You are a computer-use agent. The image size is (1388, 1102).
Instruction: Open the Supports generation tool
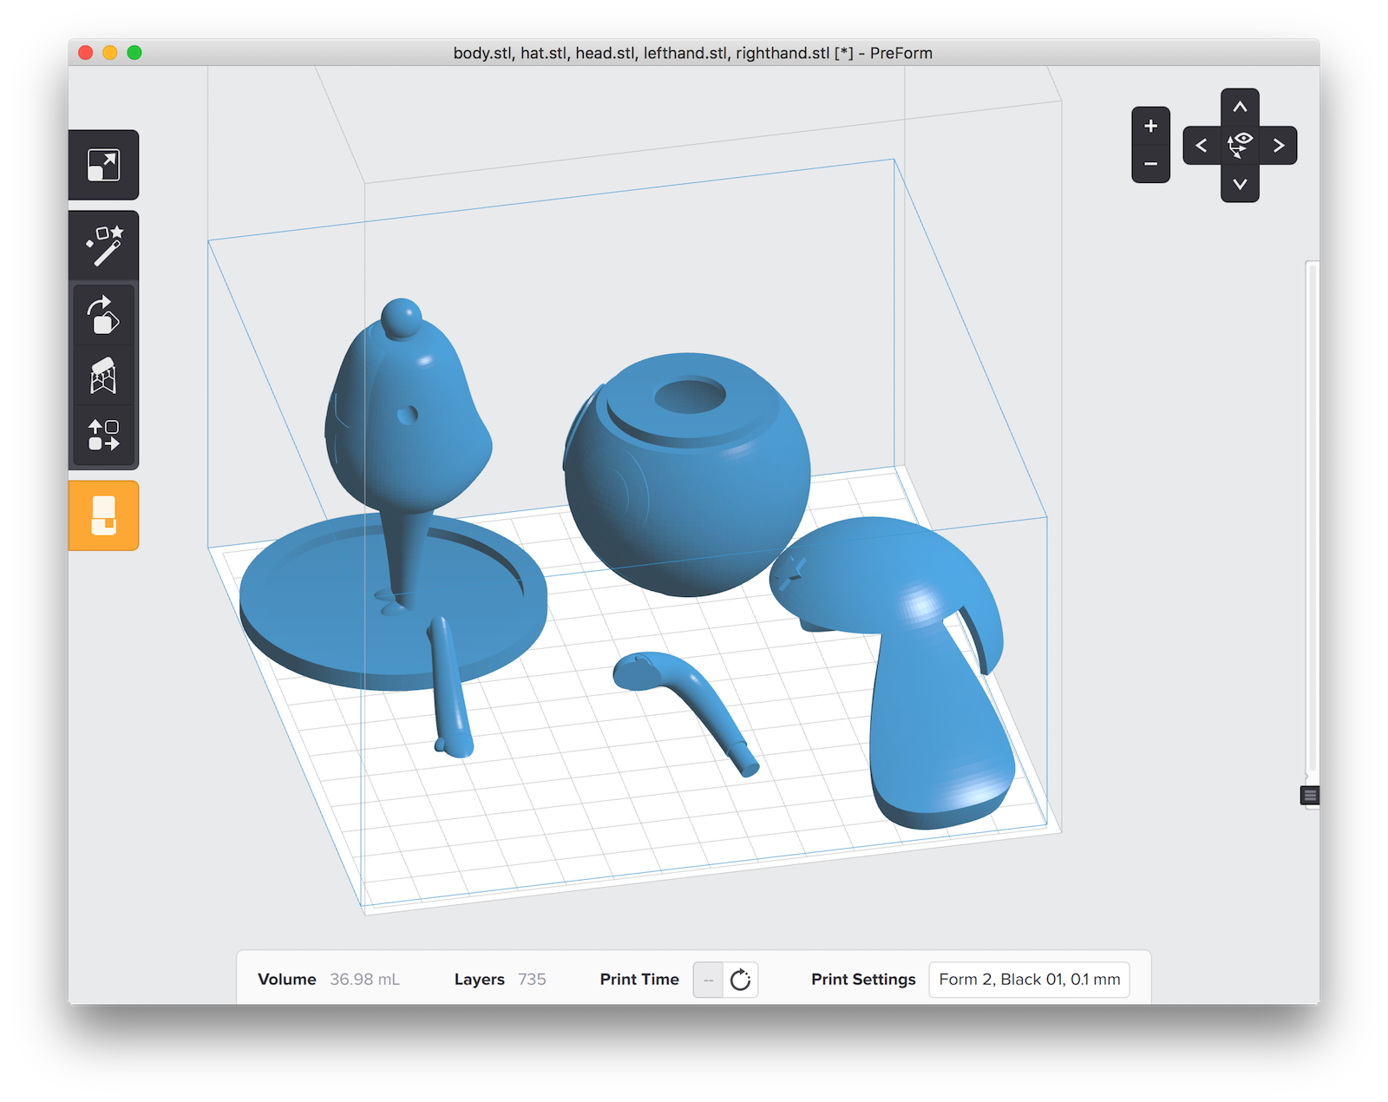[103, 376]
